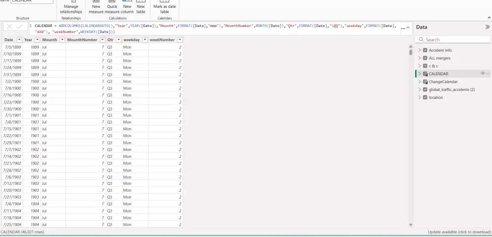The height and width of the screenshot is (237, 492).
Task: Collapse the ribbon chevron
Action: pyautogui.click(x=489, y=18)
